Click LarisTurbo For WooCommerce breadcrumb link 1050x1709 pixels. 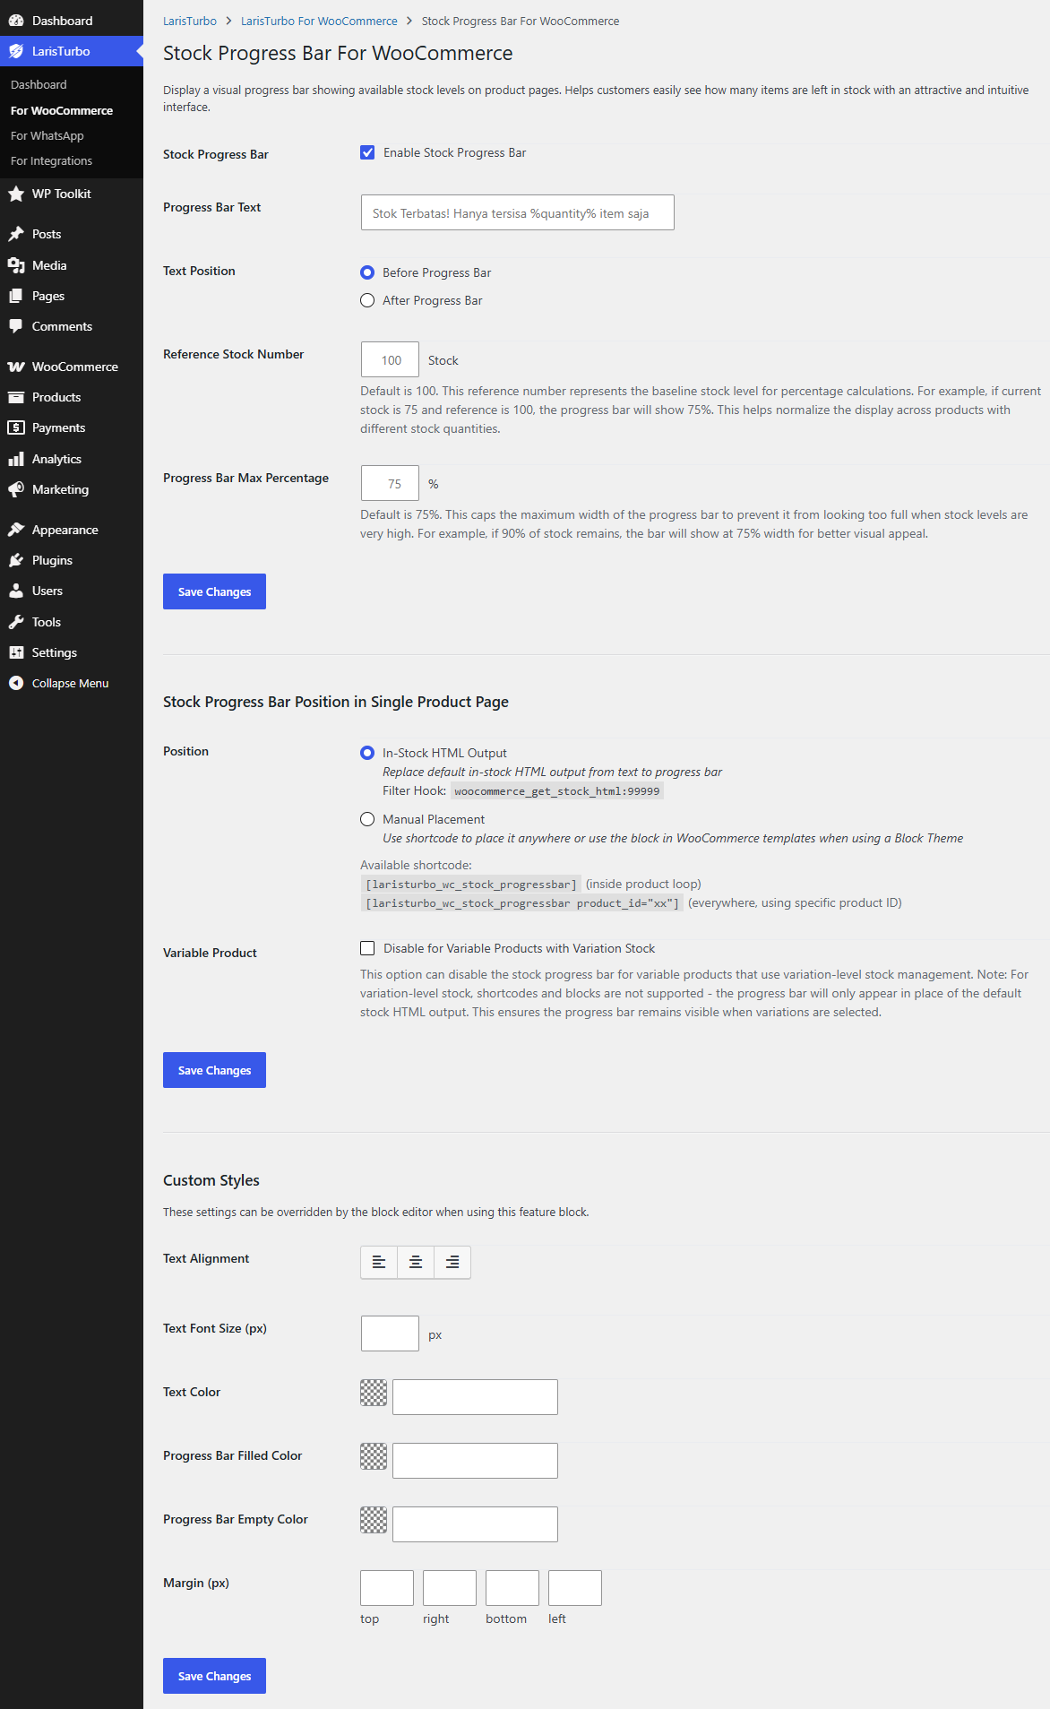[x=319, y=21]
